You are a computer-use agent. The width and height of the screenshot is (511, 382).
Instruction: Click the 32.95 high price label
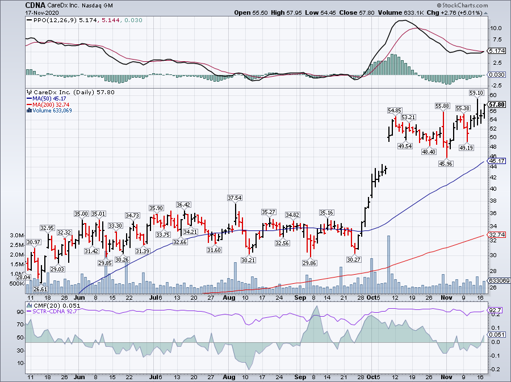point(47,228)
